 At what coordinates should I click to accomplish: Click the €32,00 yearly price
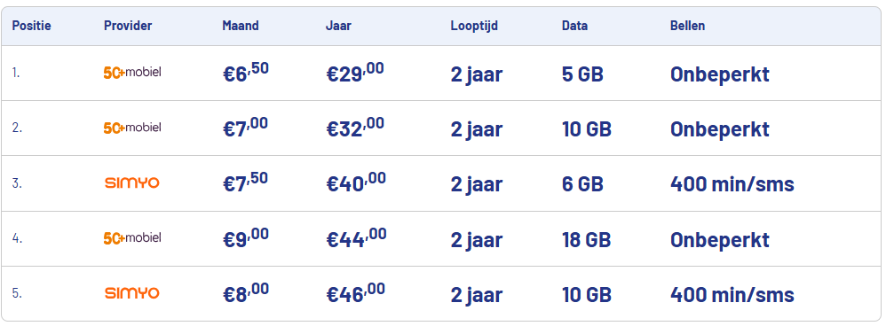click(x=355, y=128)
